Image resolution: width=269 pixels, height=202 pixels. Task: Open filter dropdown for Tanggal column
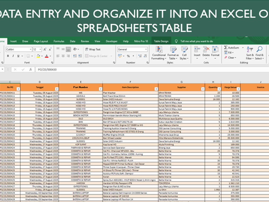tap(56, 89)
